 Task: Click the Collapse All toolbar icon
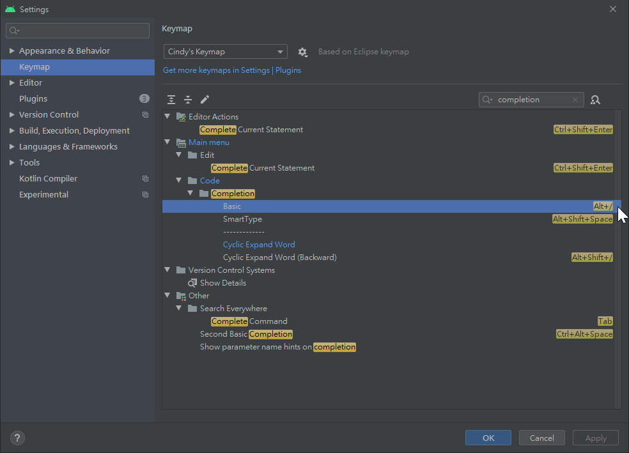(188, 100)
